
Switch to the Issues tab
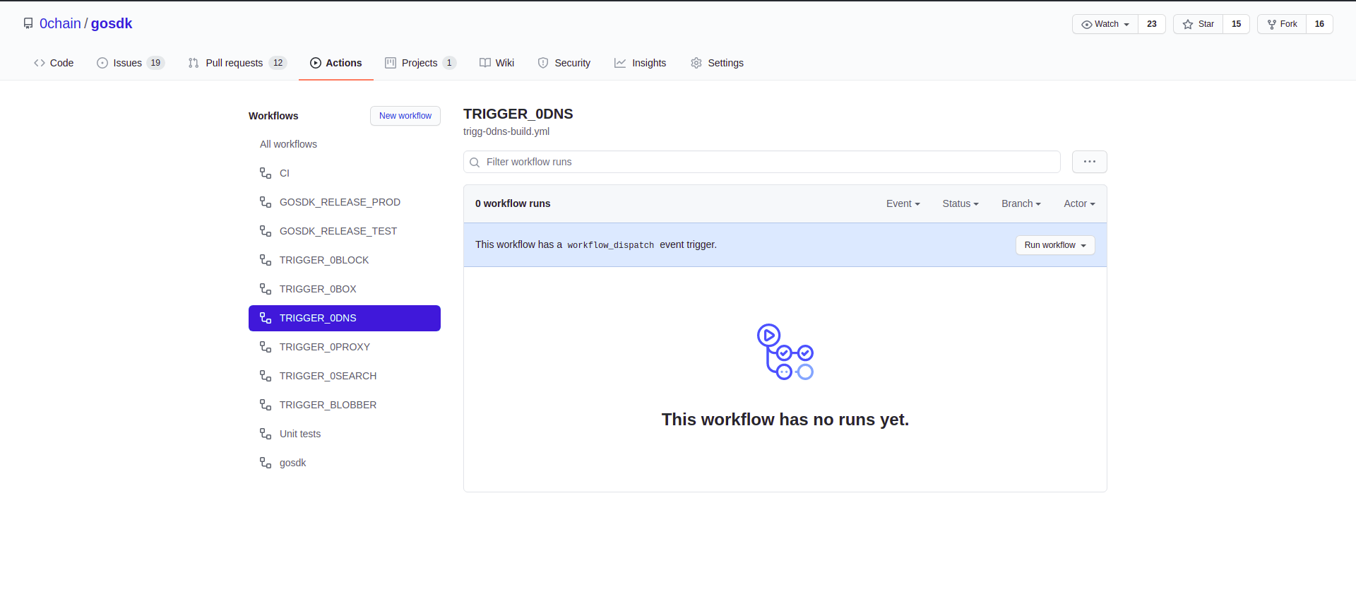point(131,63)
